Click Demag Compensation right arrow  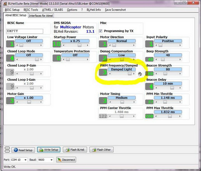(134, 59)
